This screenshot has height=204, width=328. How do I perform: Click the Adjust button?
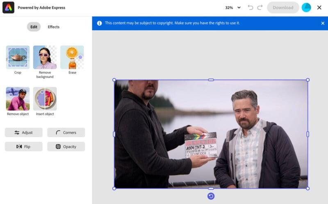point(24,132)
